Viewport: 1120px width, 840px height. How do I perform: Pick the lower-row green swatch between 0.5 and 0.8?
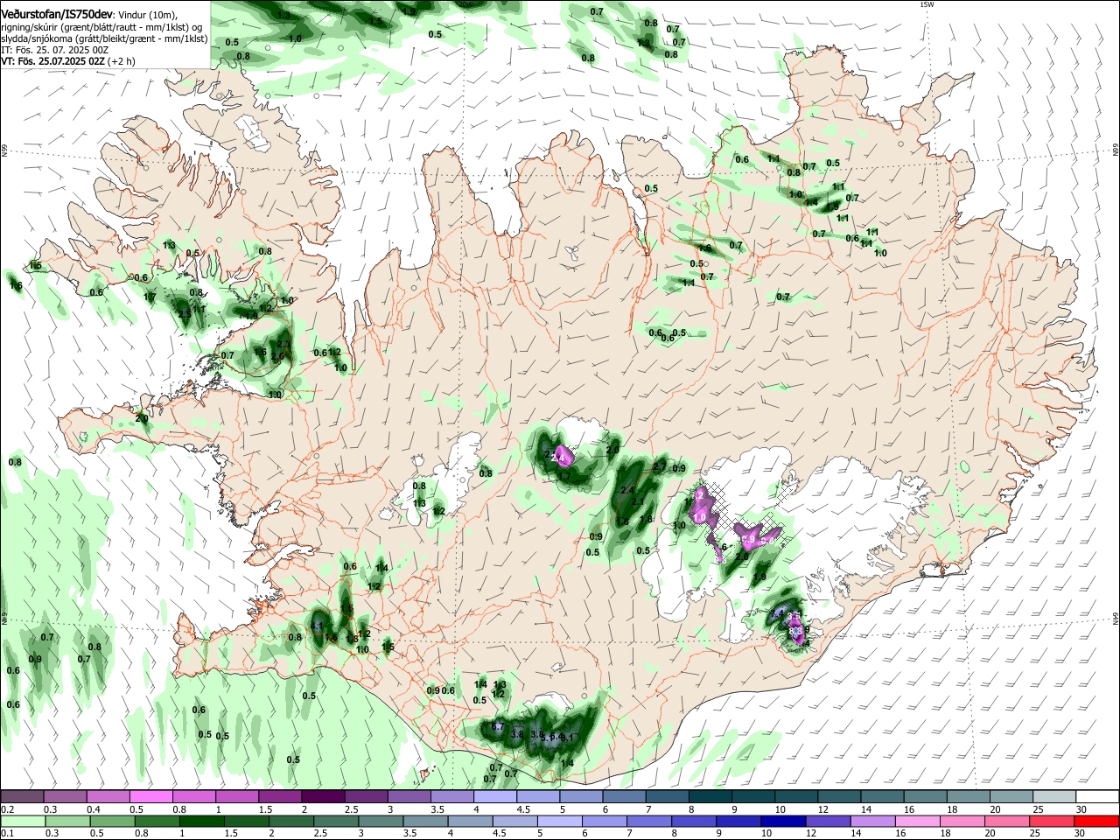tap(112, 821)
